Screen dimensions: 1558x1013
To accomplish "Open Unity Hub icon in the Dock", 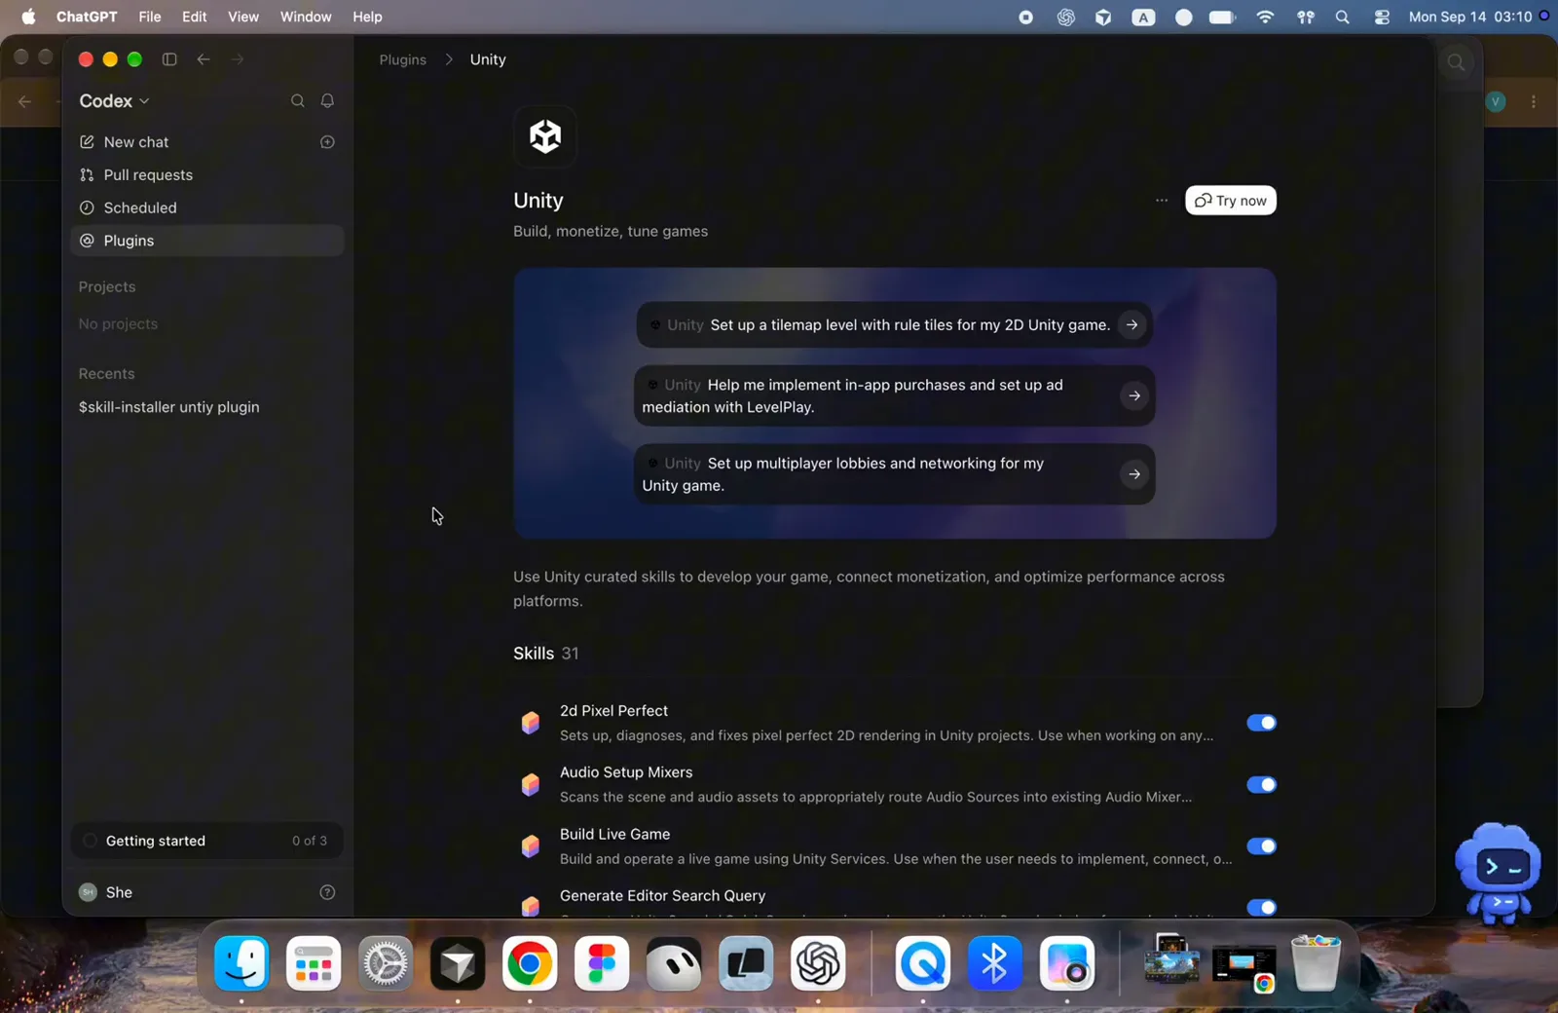I will click(458, 964).
